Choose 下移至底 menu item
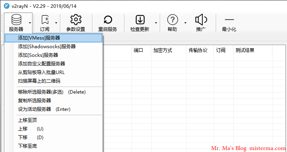The image size is (287, 152). pyautogui.click(x=54, y=146)
